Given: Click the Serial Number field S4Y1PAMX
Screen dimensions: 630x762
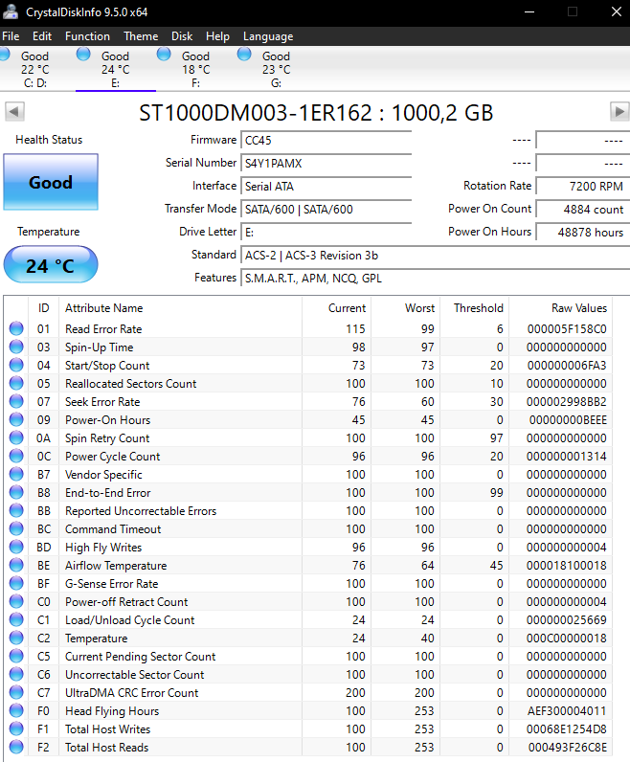Looking at the screenshot, I should [x=326, y=164].
